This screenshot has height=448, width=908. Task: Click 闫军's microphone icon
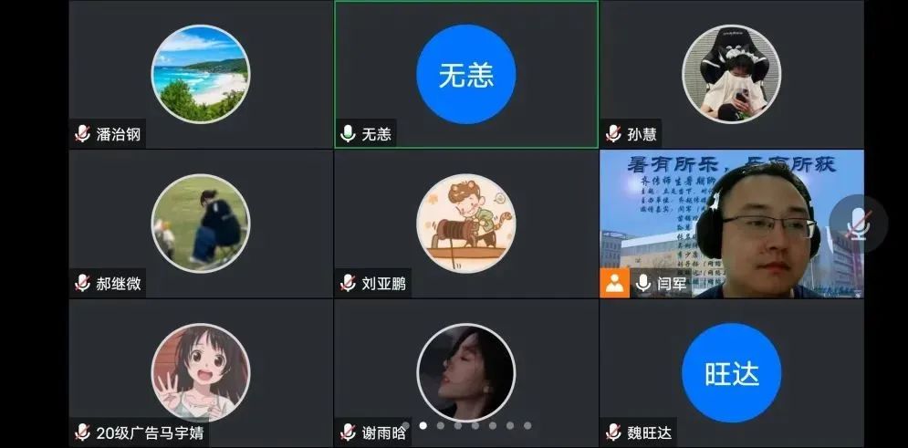pyautogui.click(x=643, y=283)
